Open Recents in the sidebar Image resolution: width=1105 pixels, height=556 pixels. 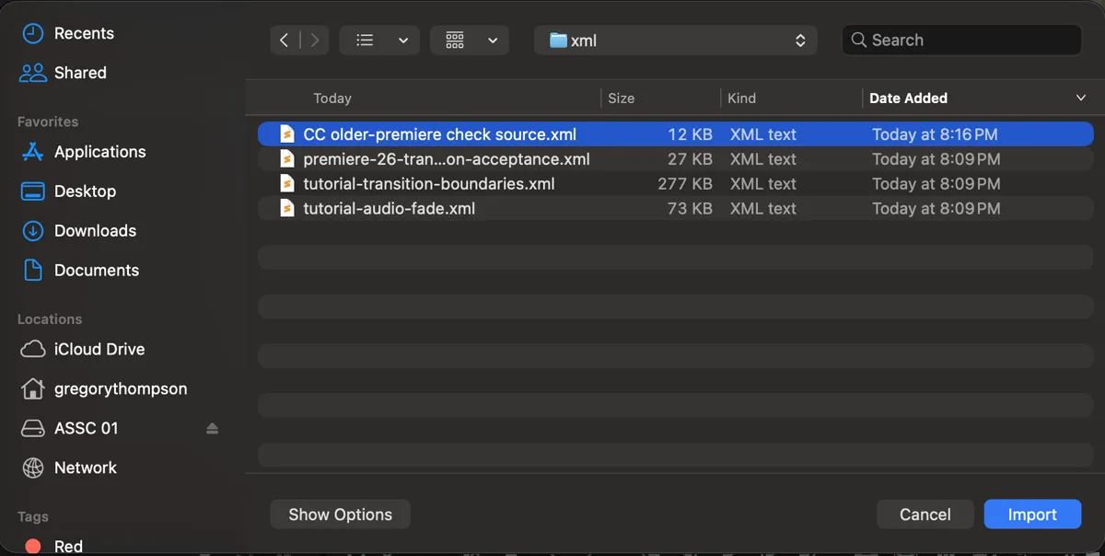tap(84, 33)
